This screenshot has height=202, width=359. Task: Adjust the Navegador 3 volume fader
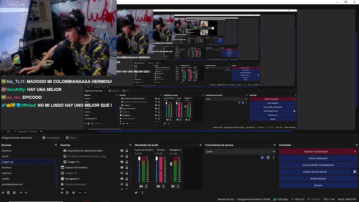171,164
